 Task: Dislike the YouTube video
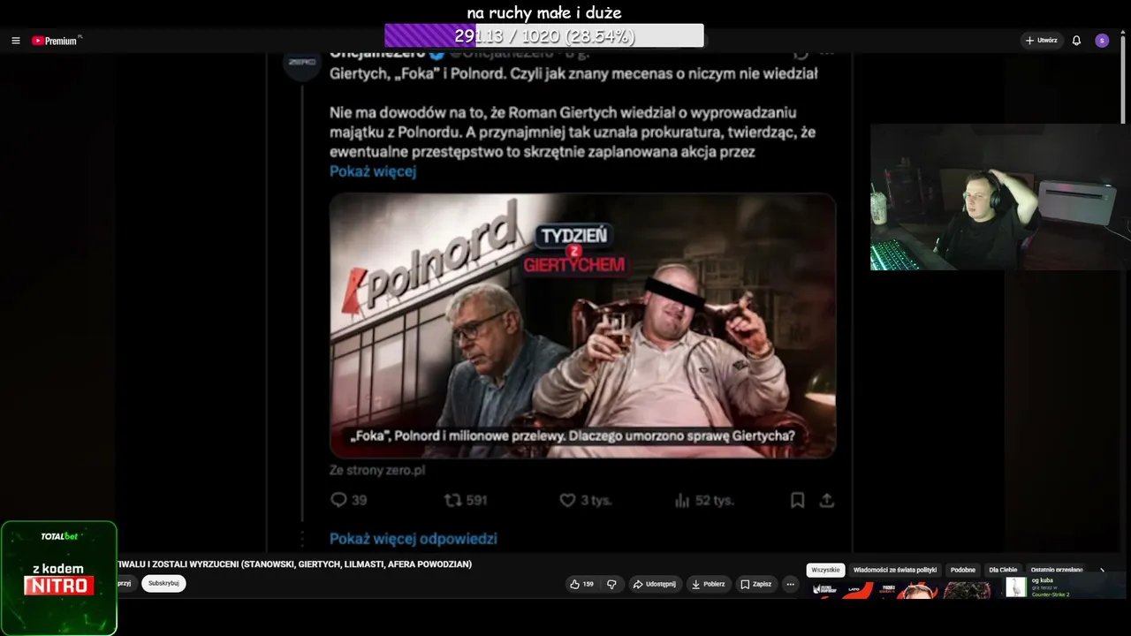[611, 584]
